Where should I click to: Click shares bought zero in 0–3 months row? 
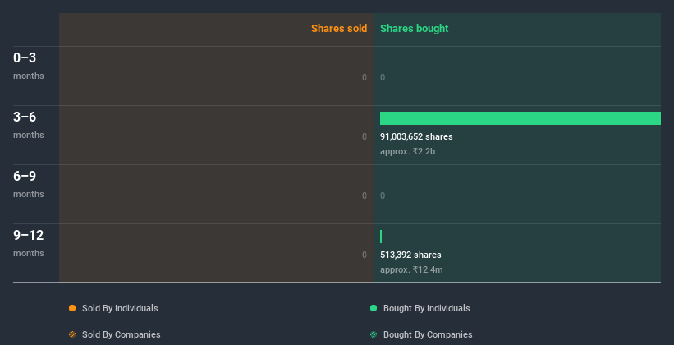pyautogui.click(x=383, y=77)
